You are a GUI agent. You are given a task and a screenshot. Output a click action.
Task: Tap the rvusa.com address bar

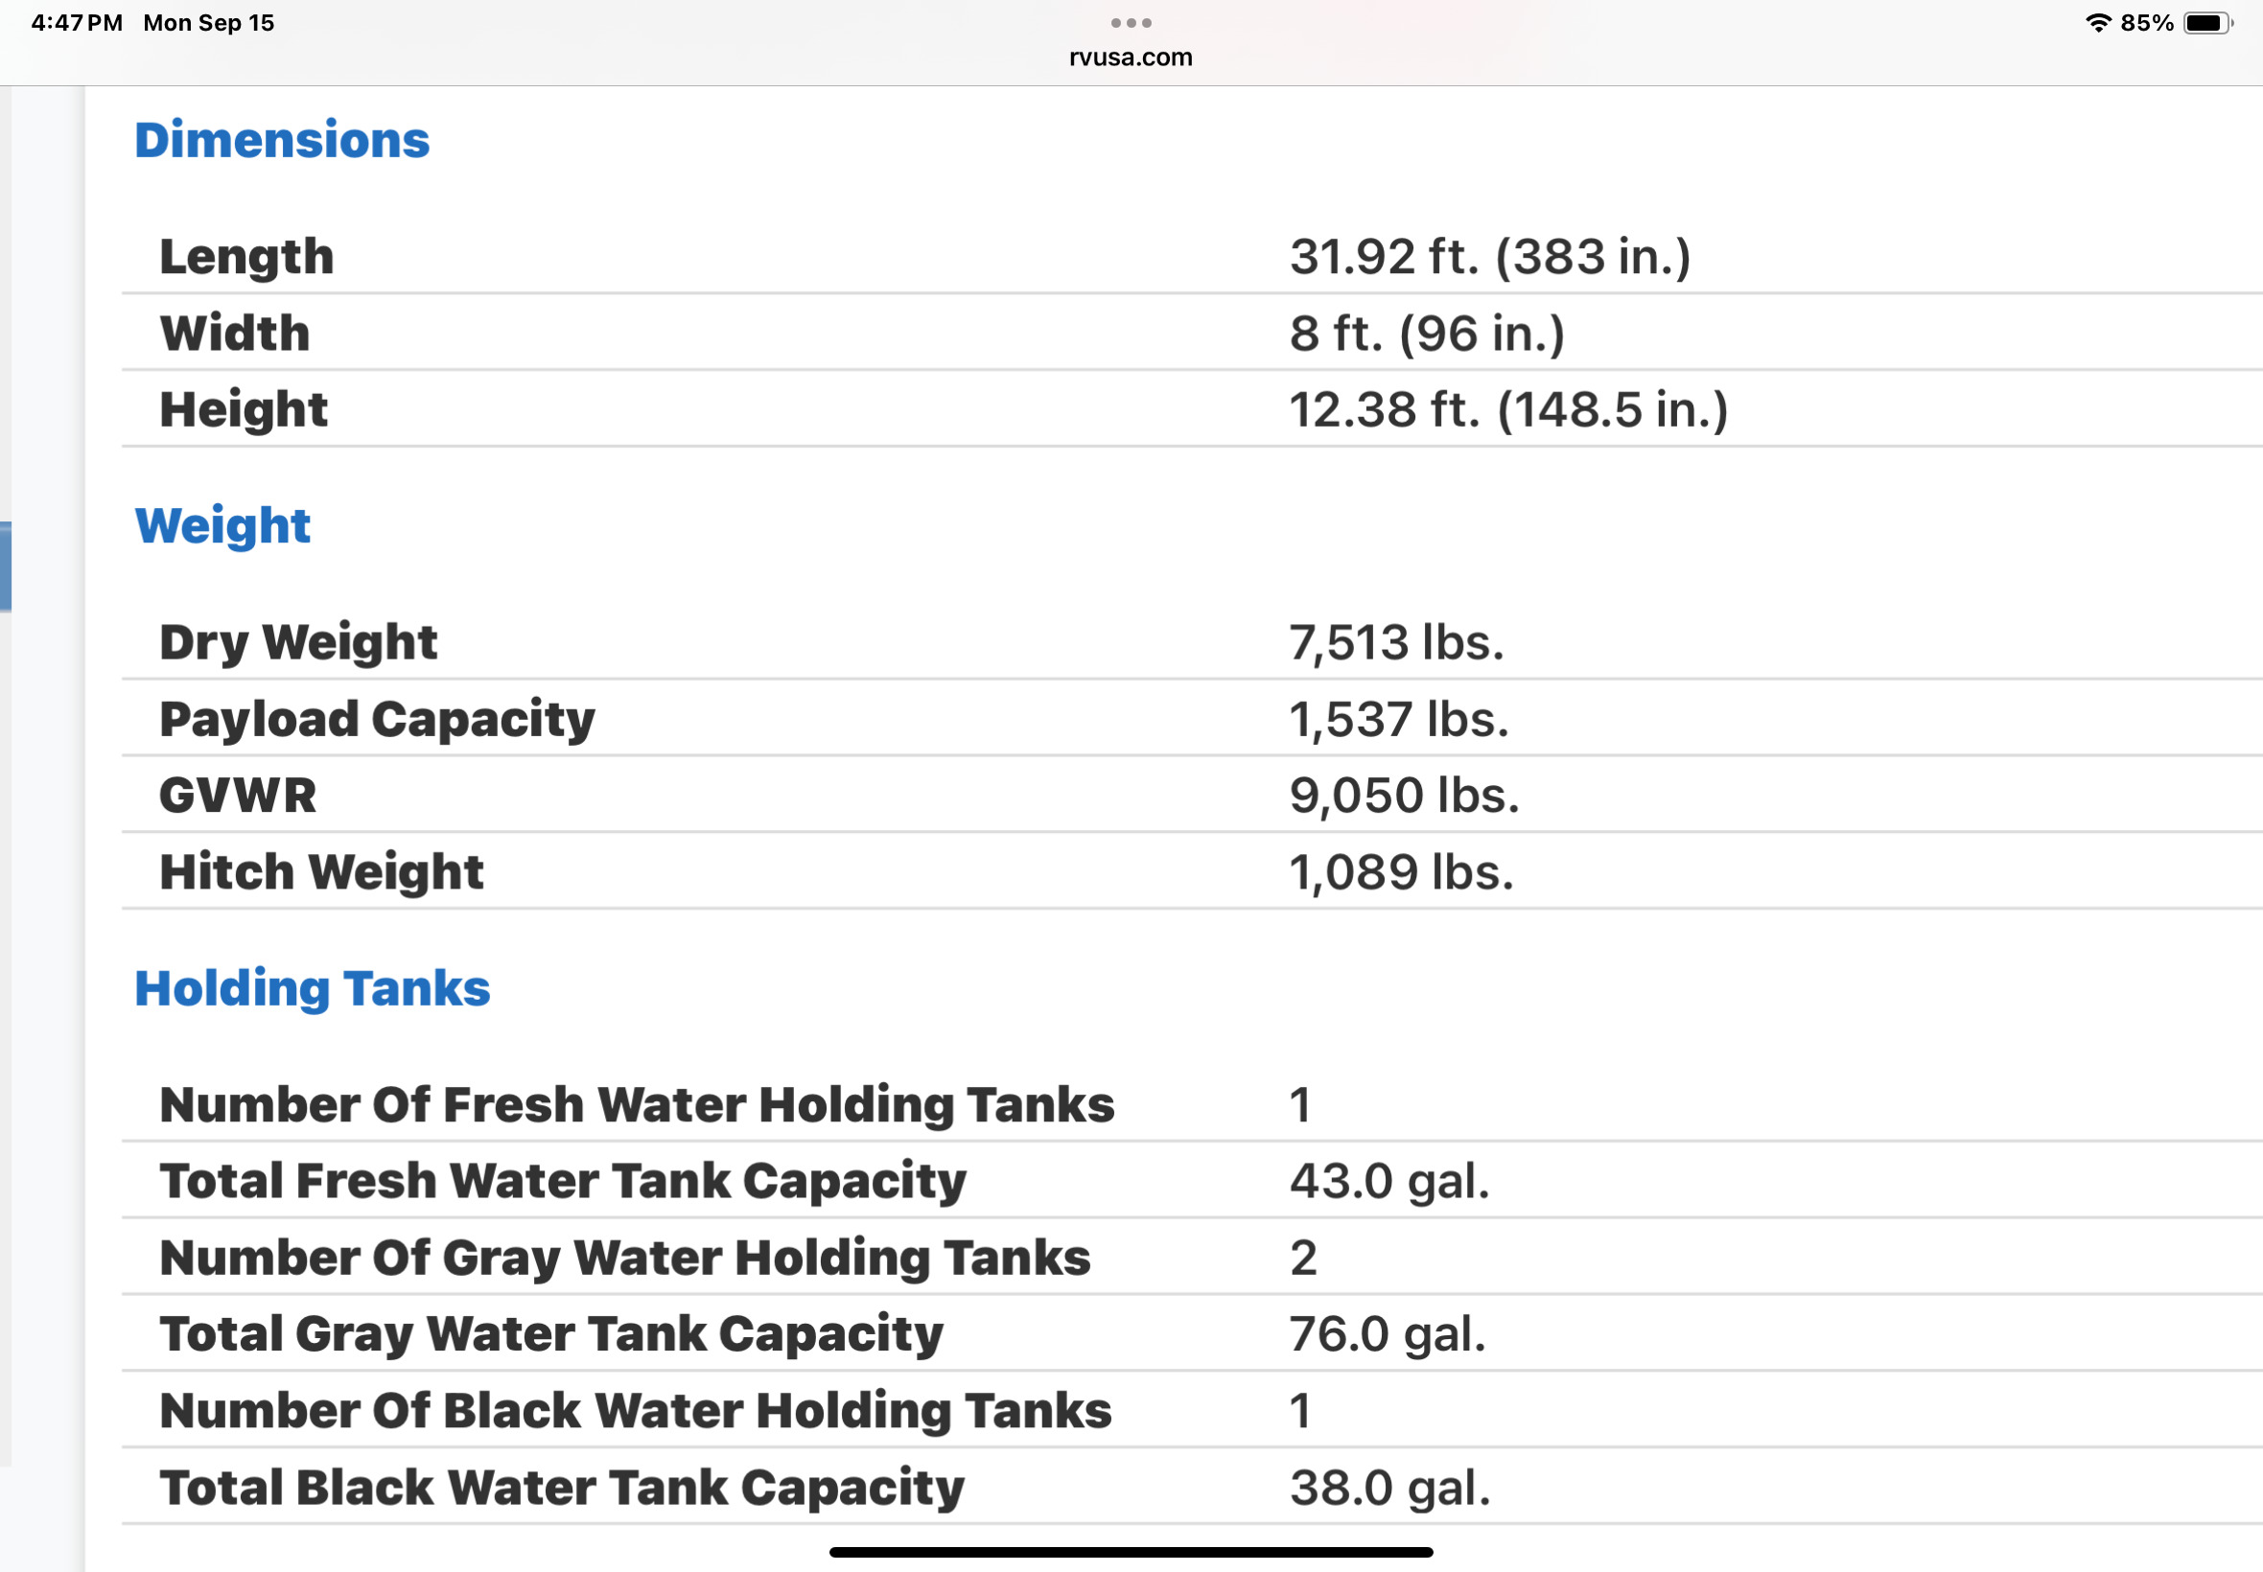[1131, 58]
